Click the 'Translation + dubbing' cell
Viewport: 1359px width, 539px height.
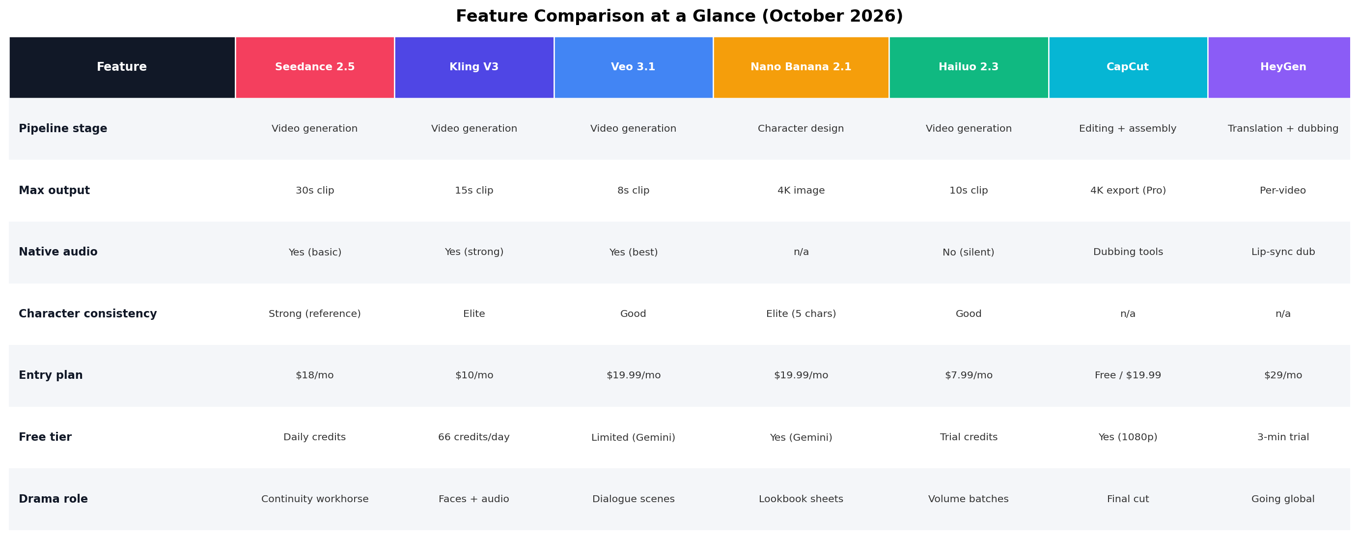(x=1283, y=129)
